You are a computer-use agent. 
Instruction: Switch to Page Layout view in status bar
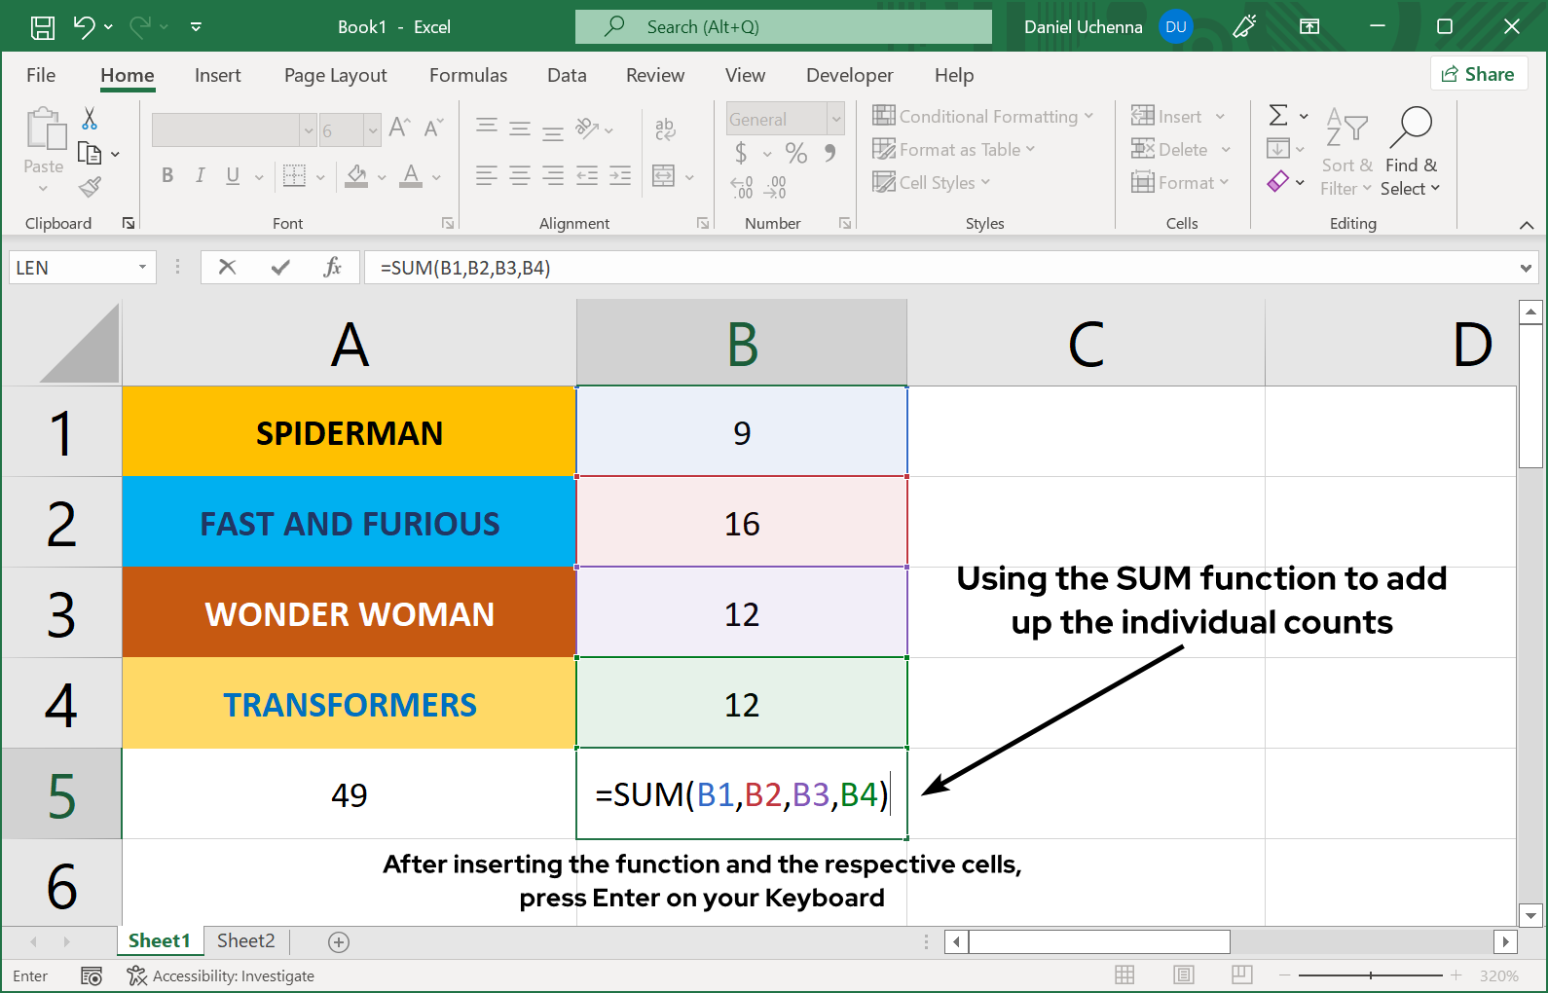click(1184, 975)
